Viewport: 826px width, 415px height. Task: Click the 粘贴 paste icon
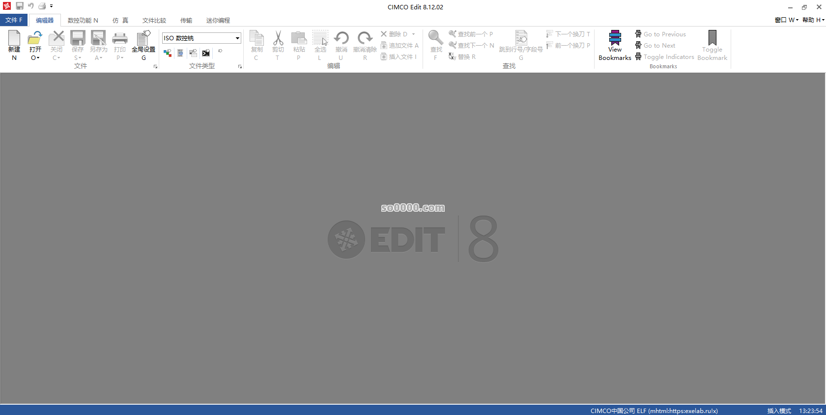[x=299, y=38]
